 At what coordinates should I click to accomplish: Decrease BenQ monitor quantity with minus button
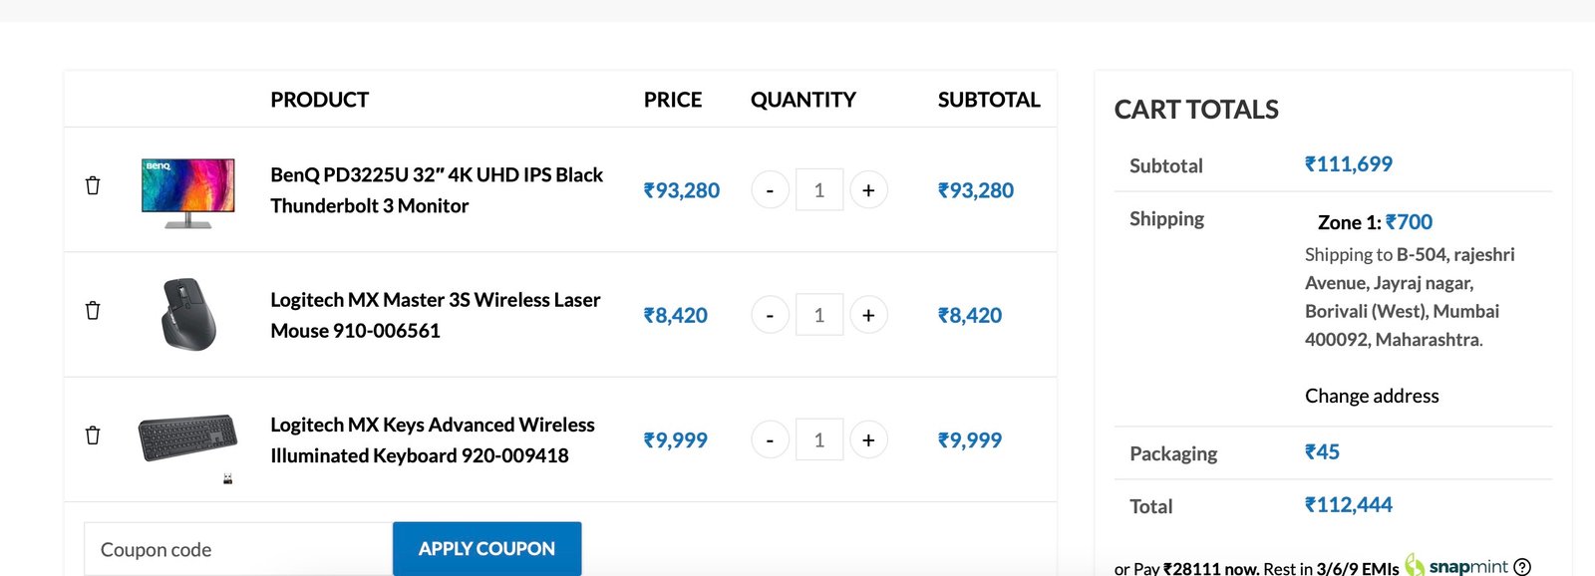pyautogui.click(x=770, y=189)
